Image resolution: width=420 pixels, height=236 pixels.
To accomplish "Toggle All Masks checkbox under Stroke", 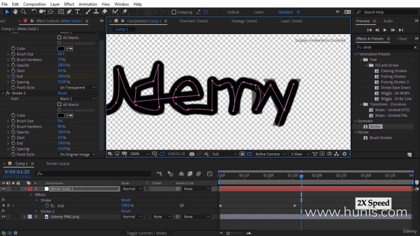I will tap(59, 38).
